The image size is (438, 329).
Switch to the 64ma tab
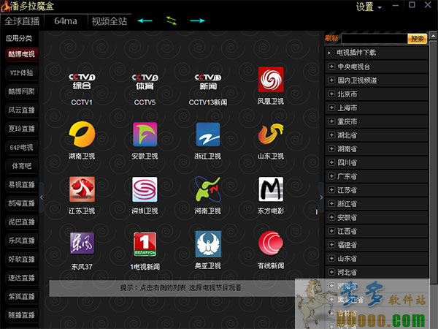click(66, 21)
